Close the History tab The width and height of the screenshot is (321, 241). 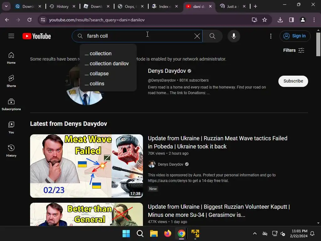(x=74, y=6)
